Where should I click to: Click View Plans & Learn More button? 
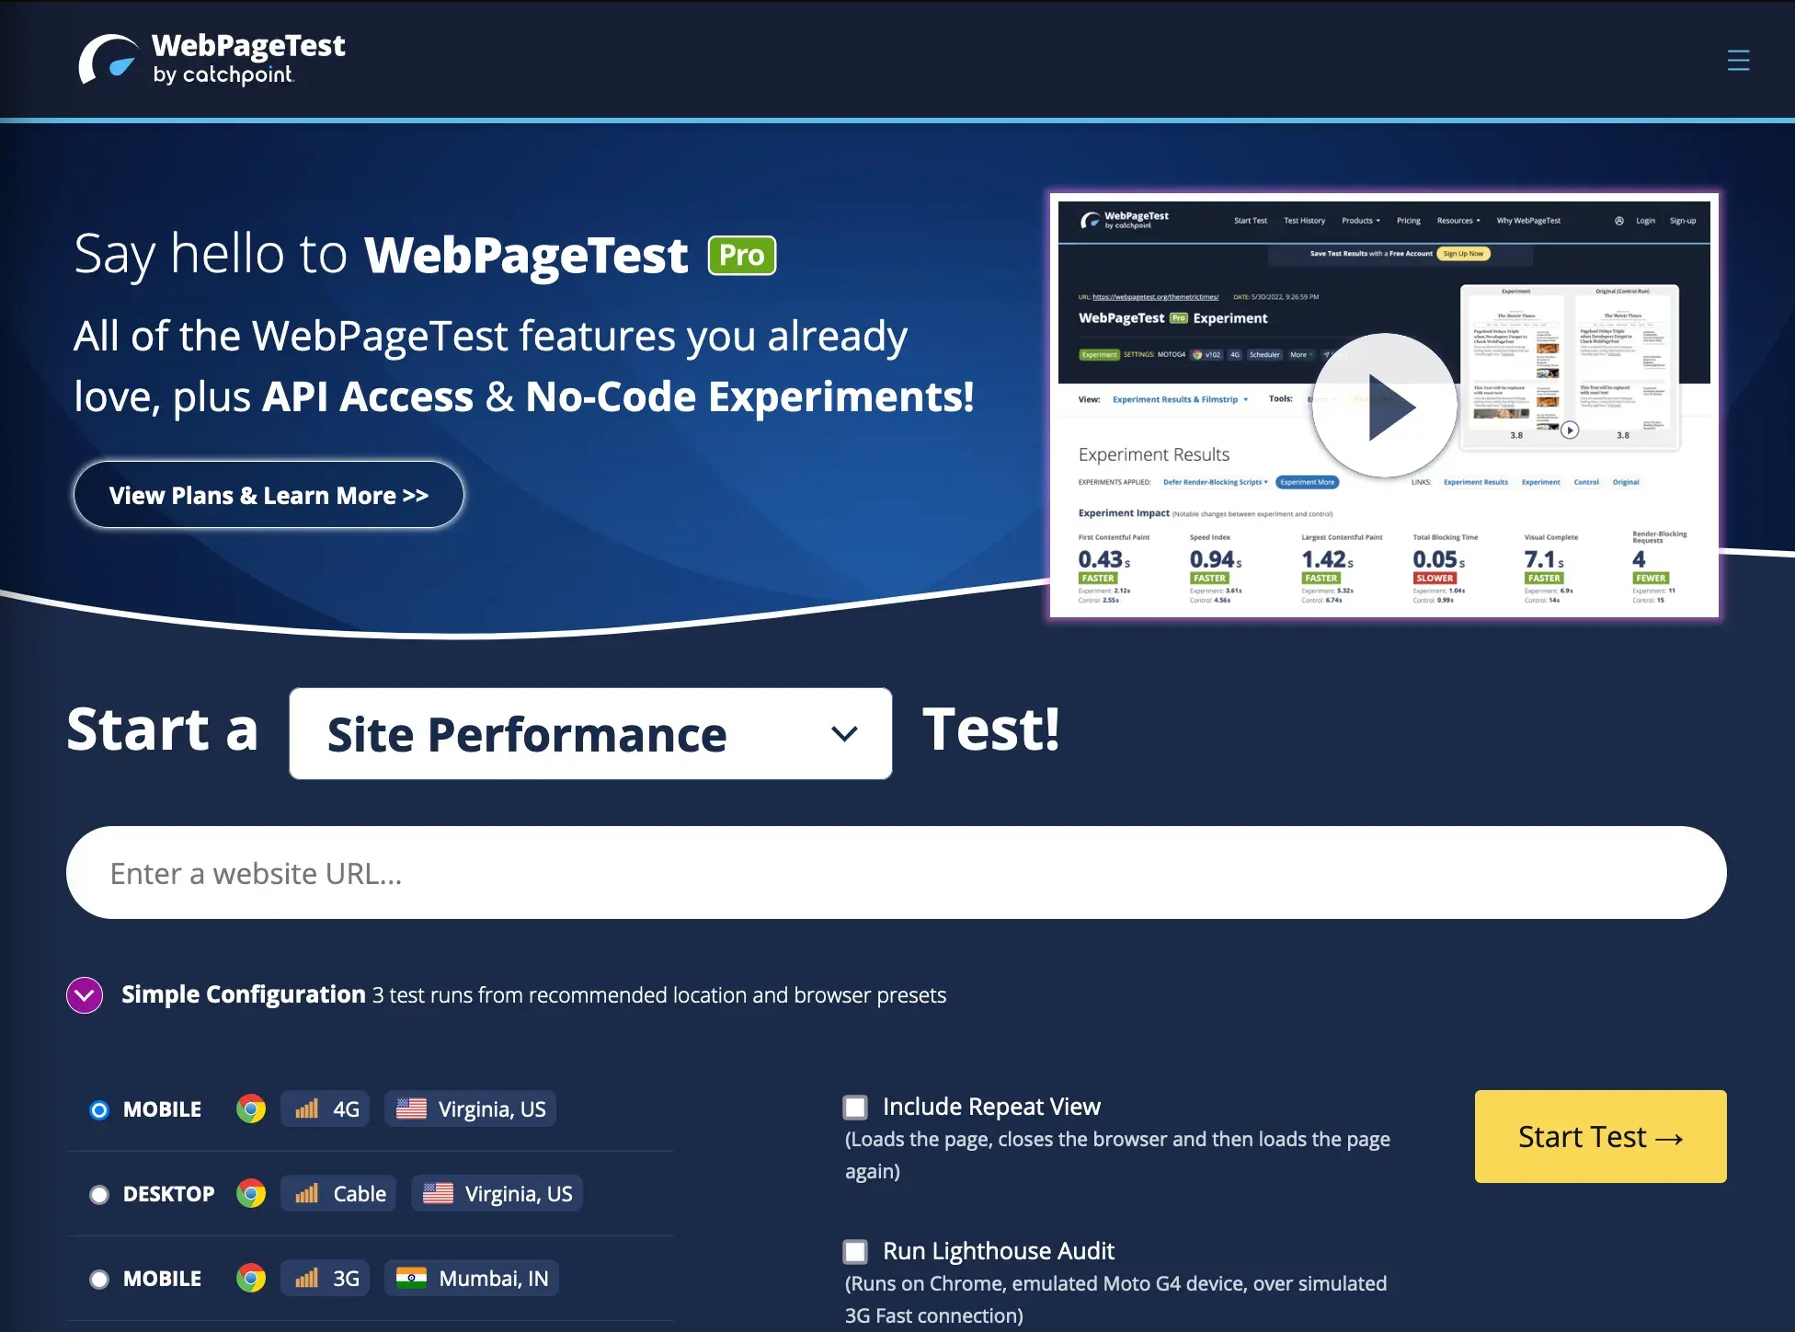click(x=269, y=495)
